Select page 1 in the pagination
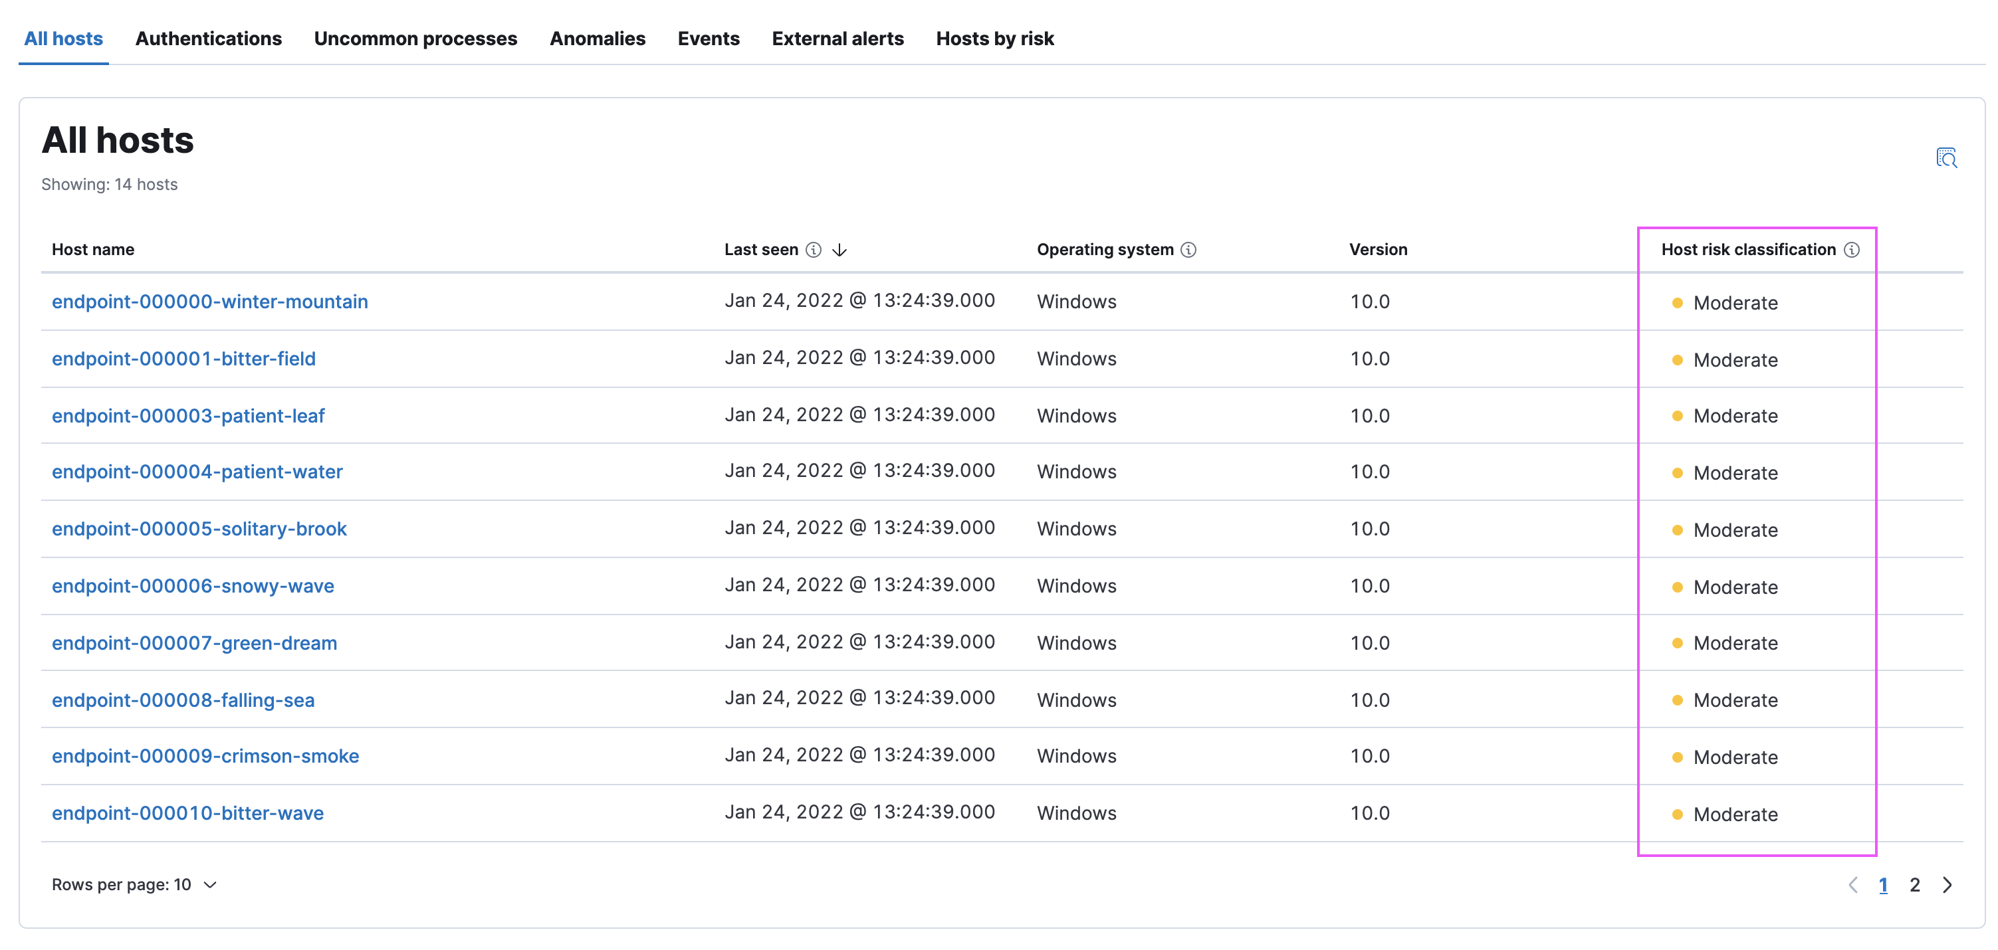Viewport: 1998px width, 950px height. pos(1883,884)
